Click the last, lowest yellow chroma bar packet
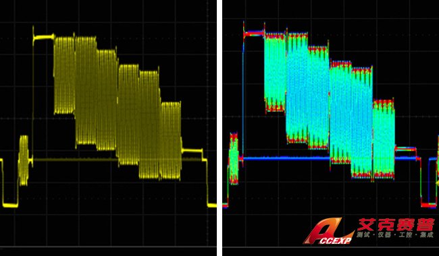This screenshot has width=439, height=256. tap(171, 140)
